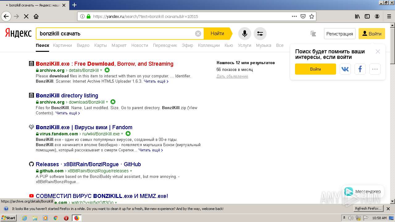Open Internet Explorer from taskbar
The height and width of the screenshot is (222, 395).
pos(24,218)
